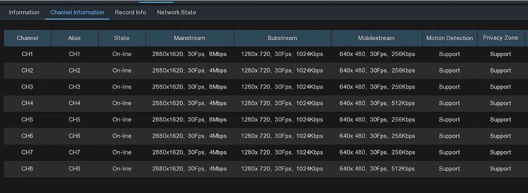
Task: Select the Mainstream column header
Action: click(189, 38)
